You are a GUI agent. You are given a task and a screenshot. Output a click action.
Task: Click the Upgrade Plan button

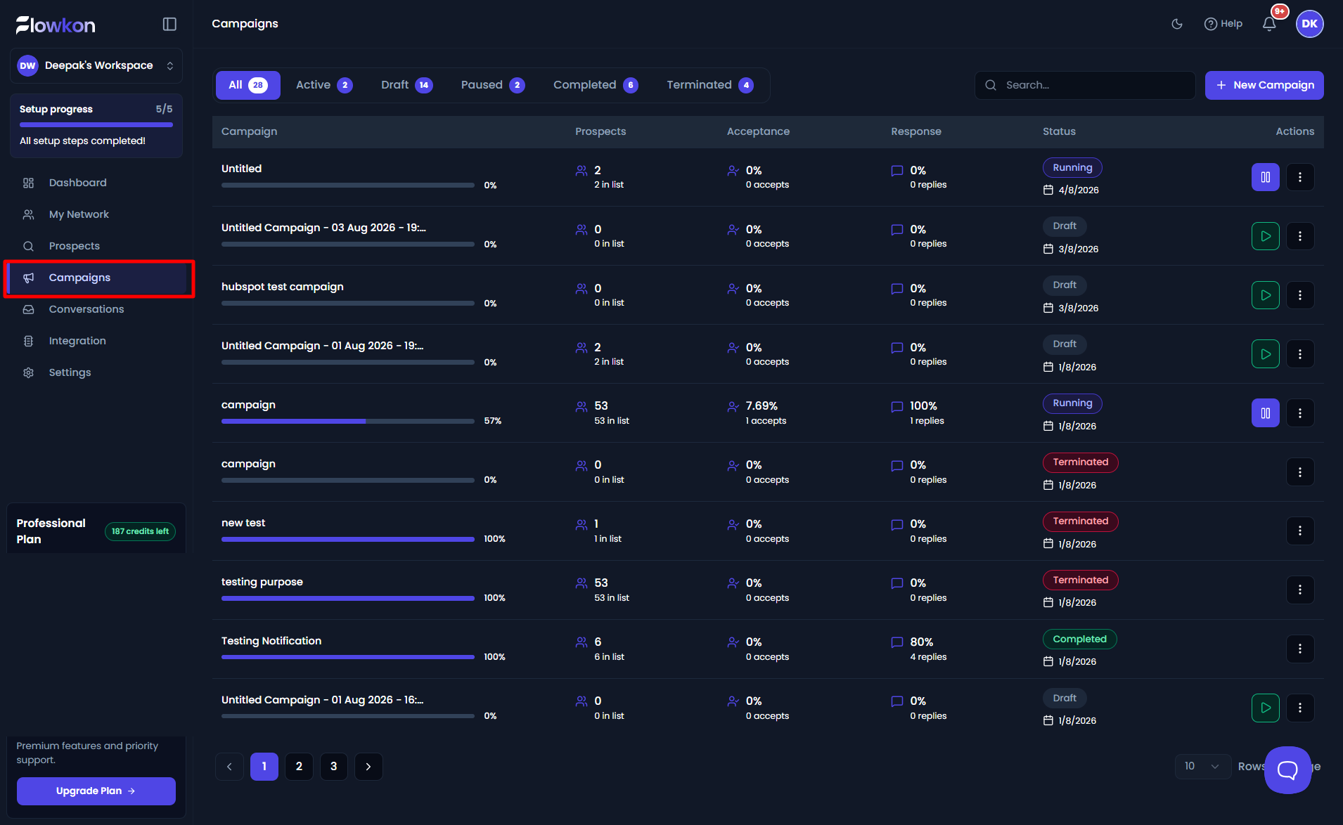click(96, 791)
